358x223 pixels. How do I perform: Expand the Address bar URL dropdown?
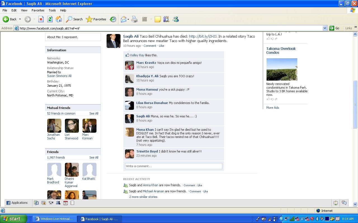coord(325,28)
